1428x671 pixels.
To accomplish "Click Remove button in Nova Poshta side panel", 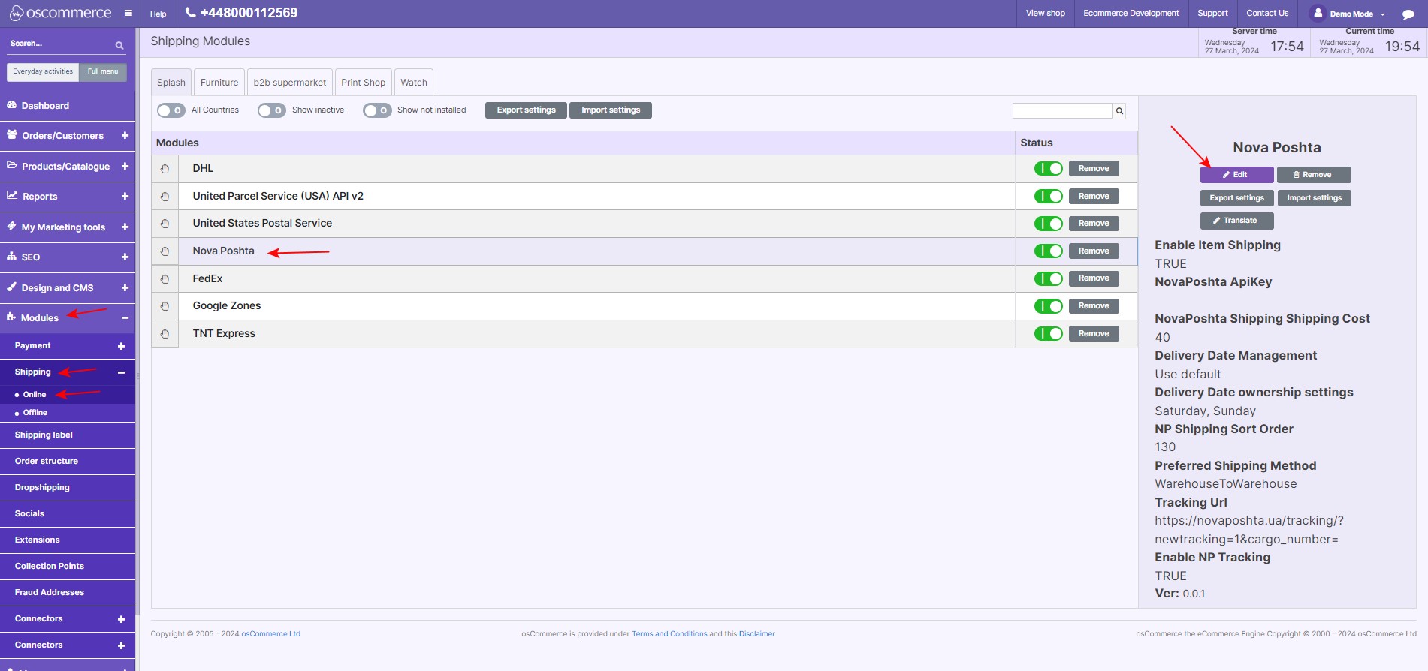I will (1313, 175).
